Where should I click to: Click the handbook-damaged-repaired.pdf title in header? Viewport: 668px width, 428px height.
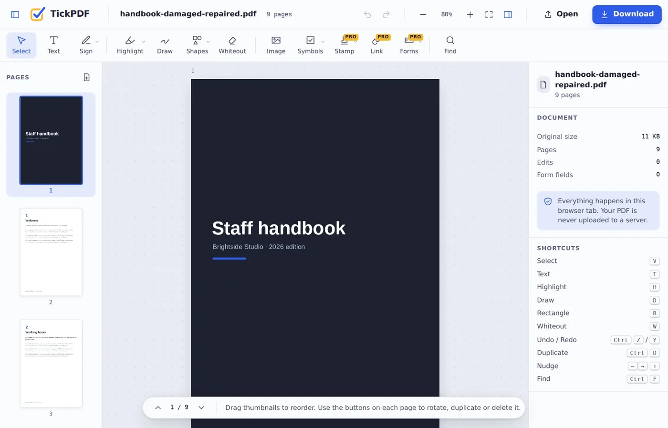[188, 14]
